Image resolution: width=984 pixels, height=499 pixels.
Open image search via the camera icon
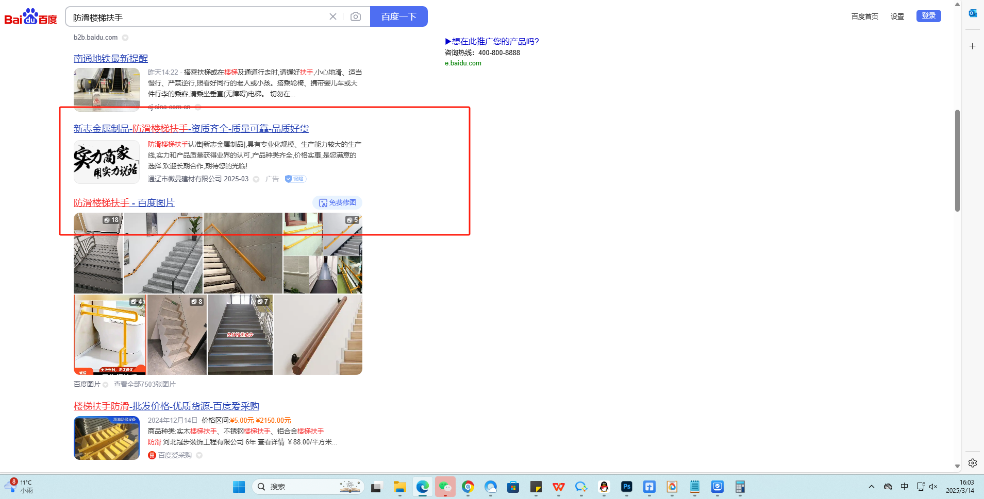tap(356, 16)
